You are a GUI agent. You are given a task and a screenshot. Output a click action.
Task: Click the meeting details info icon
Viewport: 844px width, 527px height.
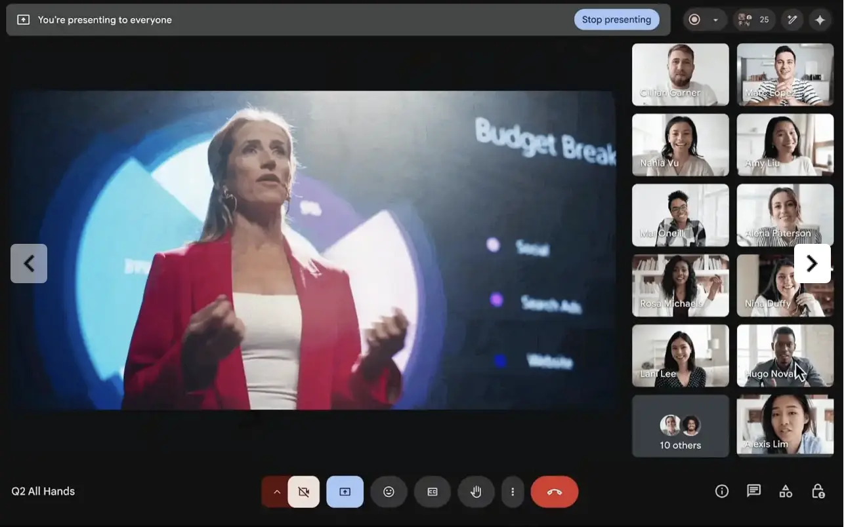pyautogui.click(x=722, y=491)
